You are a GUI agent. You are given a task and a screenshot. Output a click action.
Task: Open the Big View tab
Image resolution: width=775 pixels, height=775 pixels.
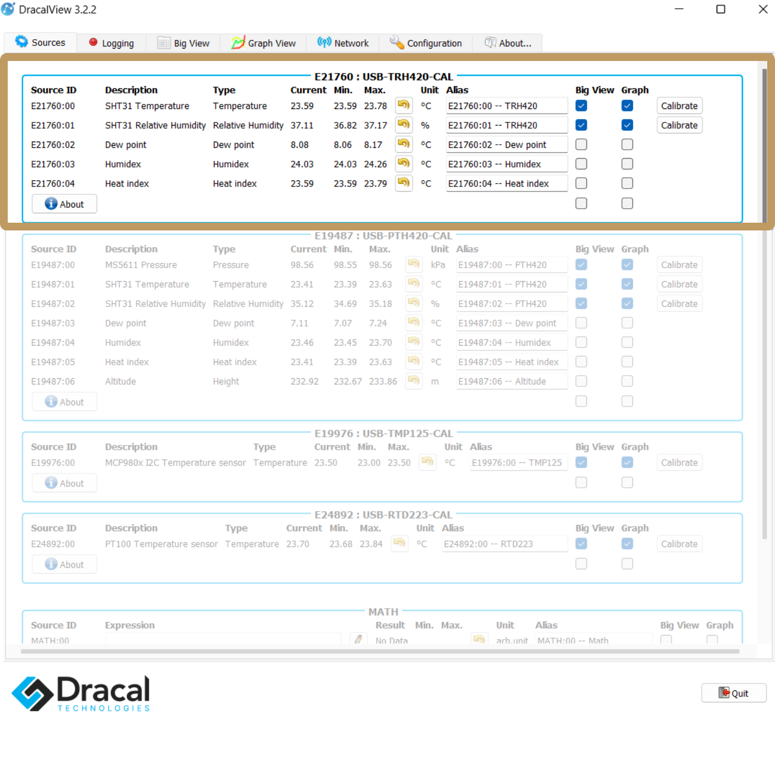click(183, 43)
